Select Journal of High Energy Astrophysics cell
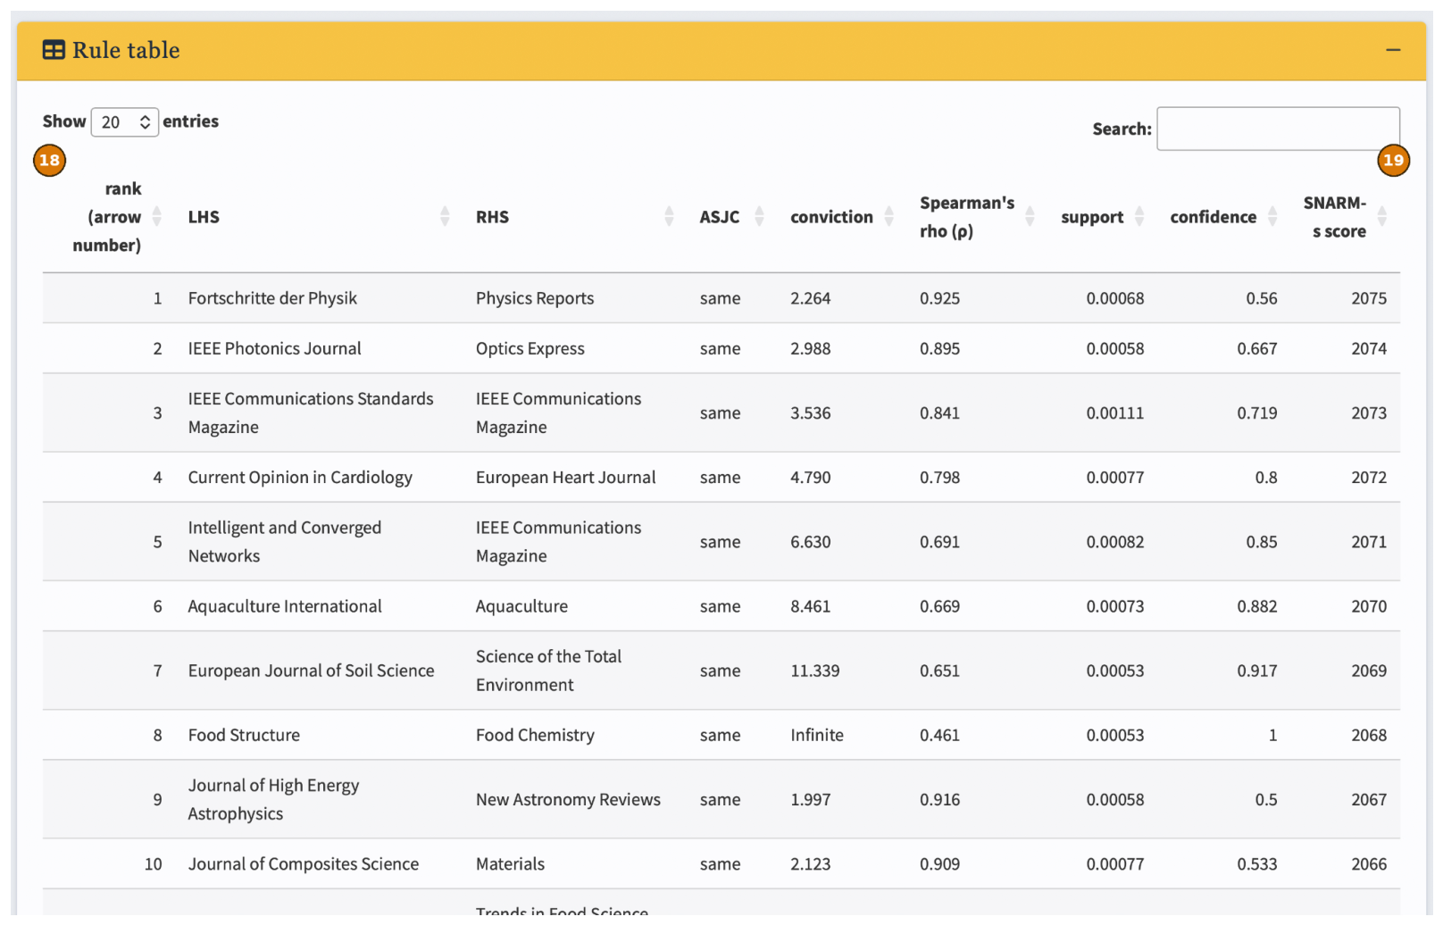Screen dimensions: 1443x925 [x=273, y=799]
